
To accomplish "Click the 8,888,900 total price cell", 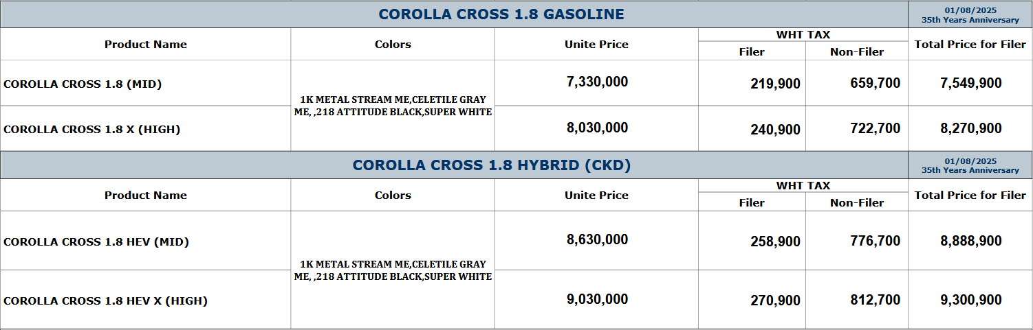I will click(970, 241).
